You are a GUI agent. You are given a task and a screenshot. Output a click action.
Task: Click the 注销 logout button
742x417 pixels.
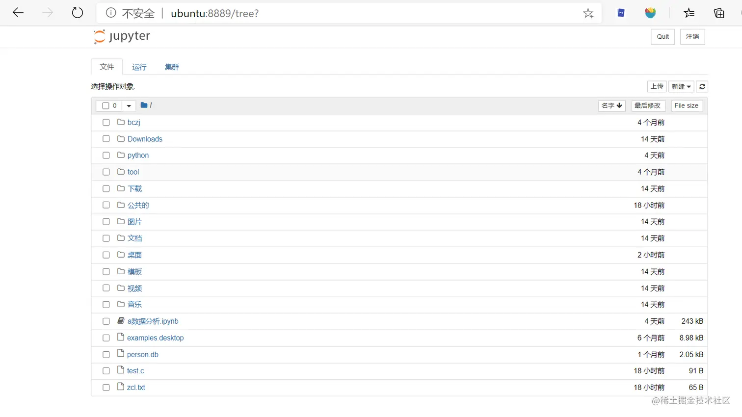click(692, 37)
